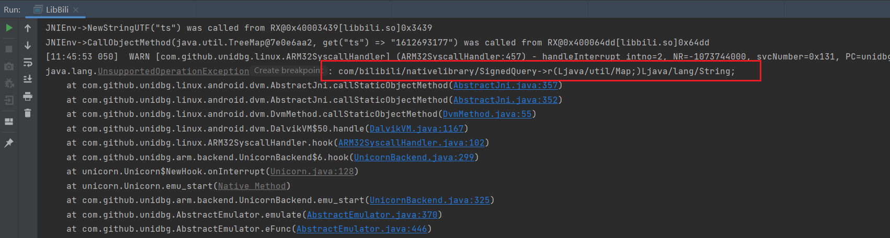Viewport: 890px width, 238px height.
Task: Click Up the Stack Trace arrow
Action: [28, 28]
